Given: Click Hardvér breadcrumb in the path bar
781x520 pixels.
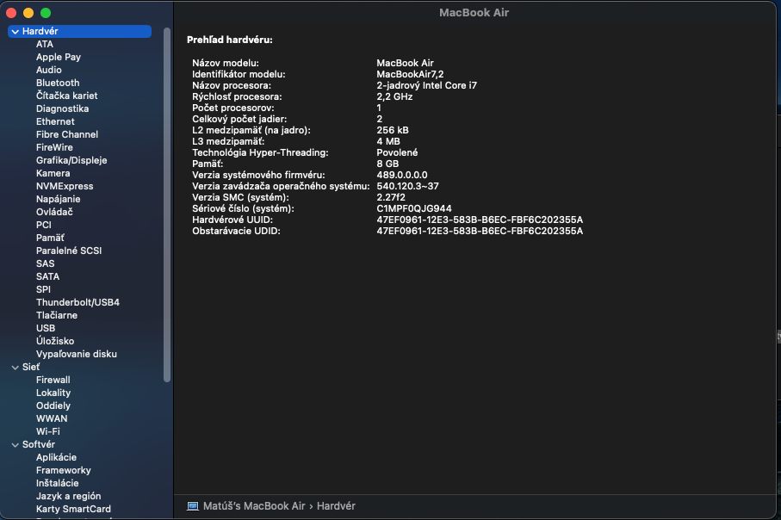Looking at the screenshot, I should tap(336, 506).
